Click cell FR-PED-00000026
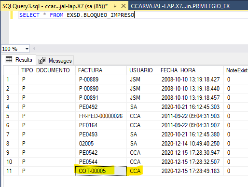 101,116
